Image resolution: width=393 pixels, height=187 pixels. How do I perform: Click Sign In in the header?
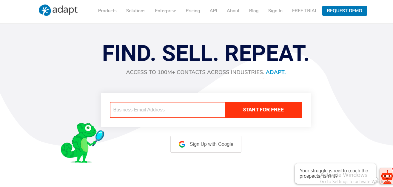click(275, 11)
